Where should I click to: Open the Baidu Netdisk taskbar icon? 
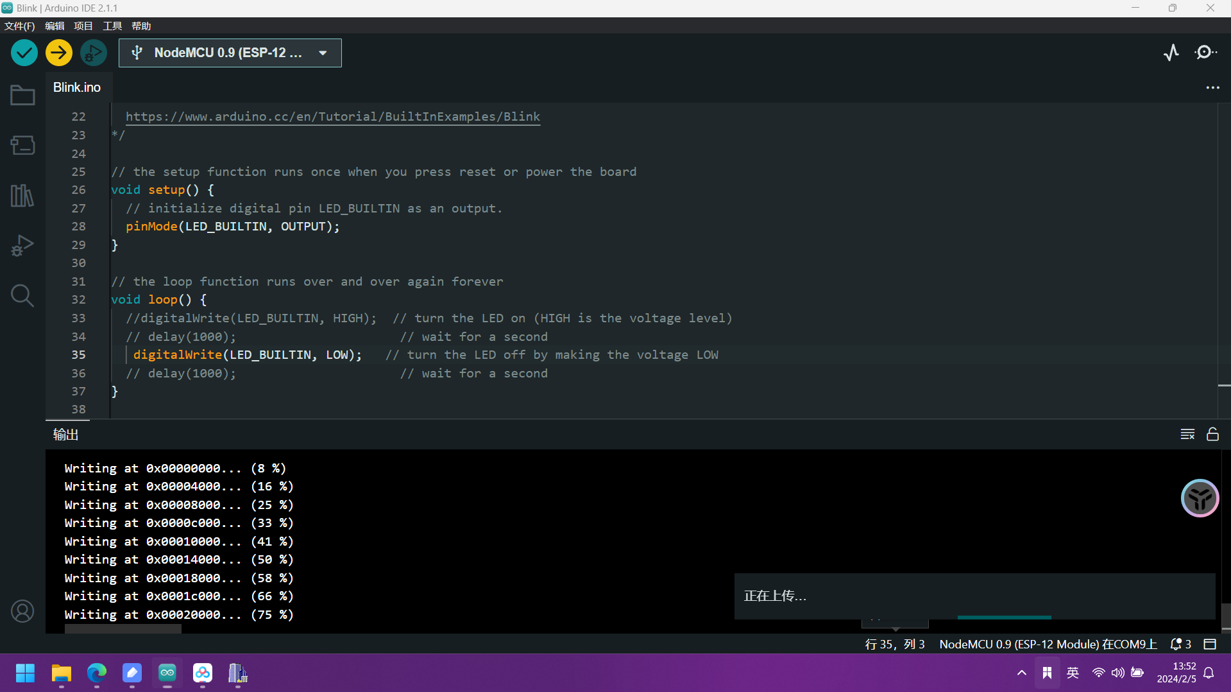pyautogui.click(x=203, y=673)
